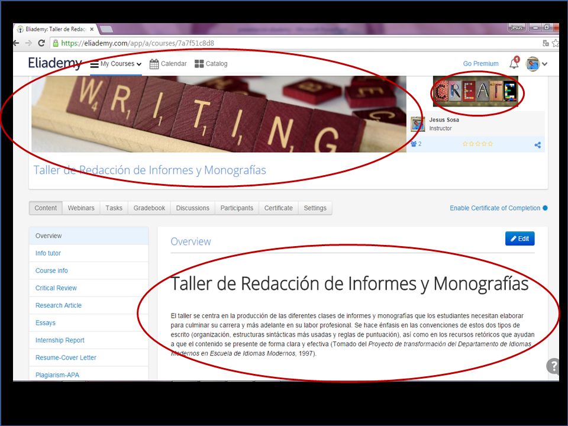Open Essays topic in sidebar
The width and height of the screenshot is (568, 426).
coord(89,323)
